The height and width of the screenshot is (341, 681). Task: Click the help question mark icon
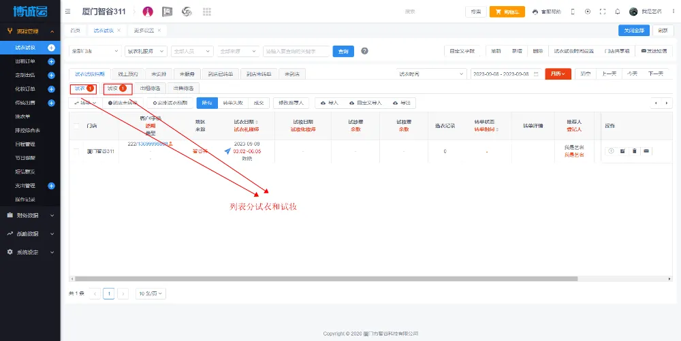point(364,51)
